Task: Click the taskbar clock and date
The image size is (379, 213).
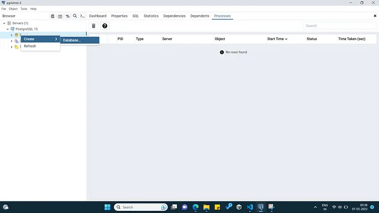Action: [x=360, y=207]
